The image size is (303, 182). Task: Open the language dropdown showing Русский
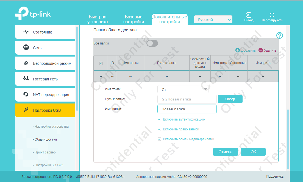213,19
